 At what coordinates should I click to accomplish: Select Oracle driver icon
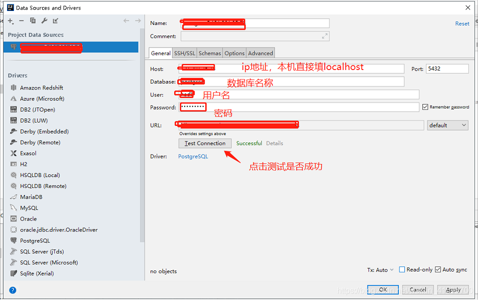(x=14, y=218)
